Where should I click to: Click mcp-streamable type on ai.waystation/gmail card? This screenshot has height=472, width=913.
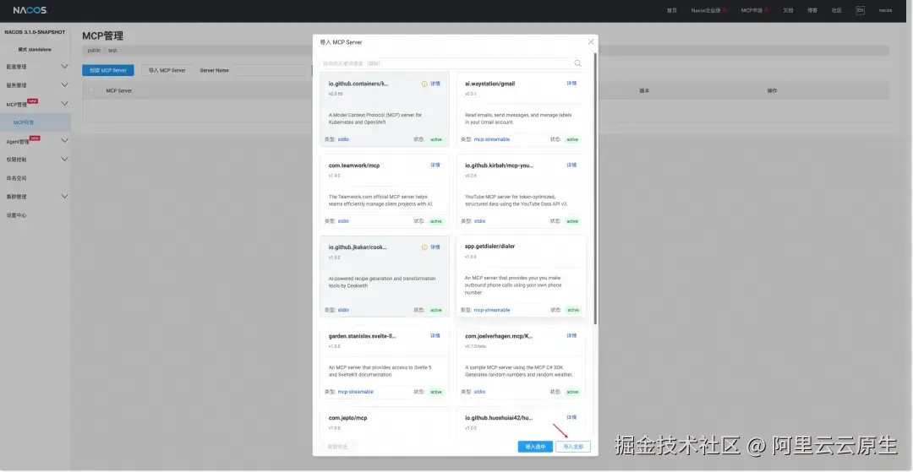(x=492, y=139)
